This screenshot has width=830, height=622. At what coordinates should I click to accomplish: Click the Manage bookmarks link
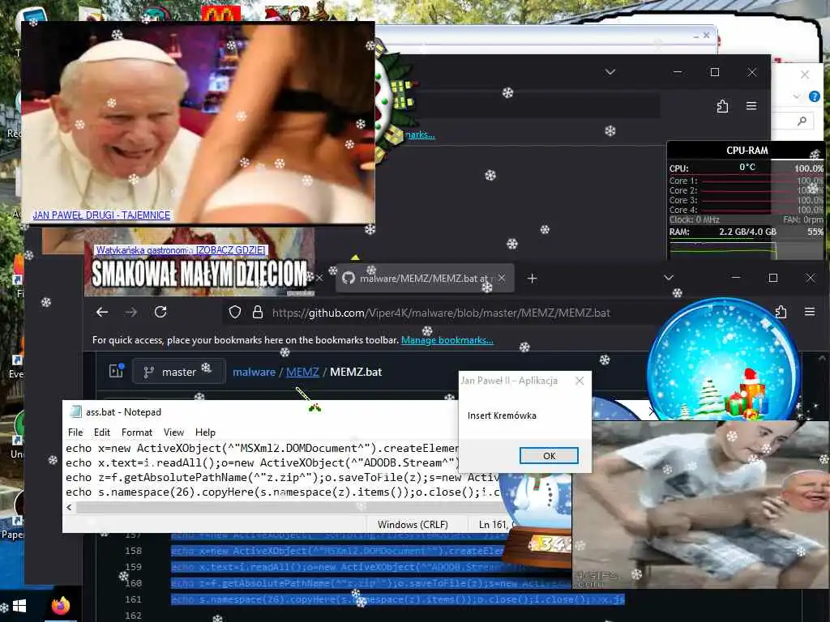point(447,340)
